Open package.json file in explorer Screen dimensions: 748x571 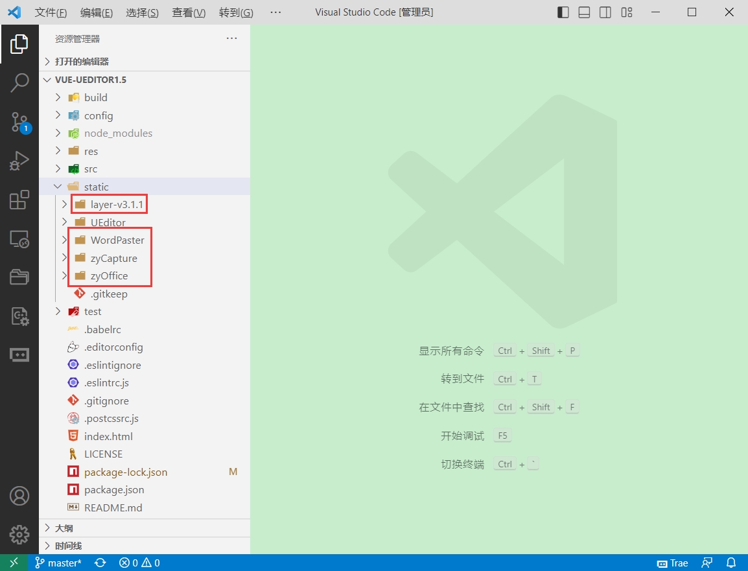click(114, 490)
